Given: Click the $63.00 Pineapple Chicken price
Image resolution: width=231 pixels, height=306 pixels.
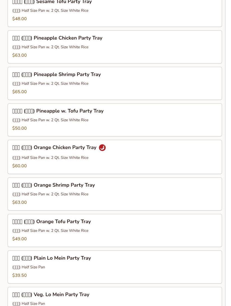Looking at the screenshot, I should pyautogui.click(x=20, y=55).
